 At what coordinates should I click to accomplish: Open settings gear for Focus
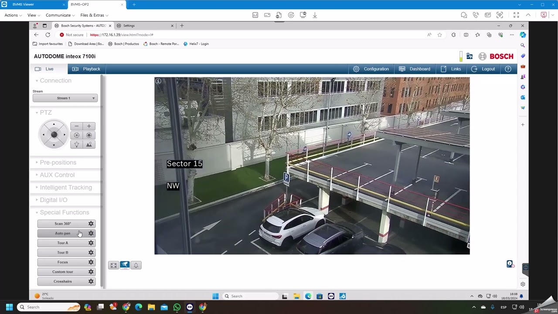(91, 262)
